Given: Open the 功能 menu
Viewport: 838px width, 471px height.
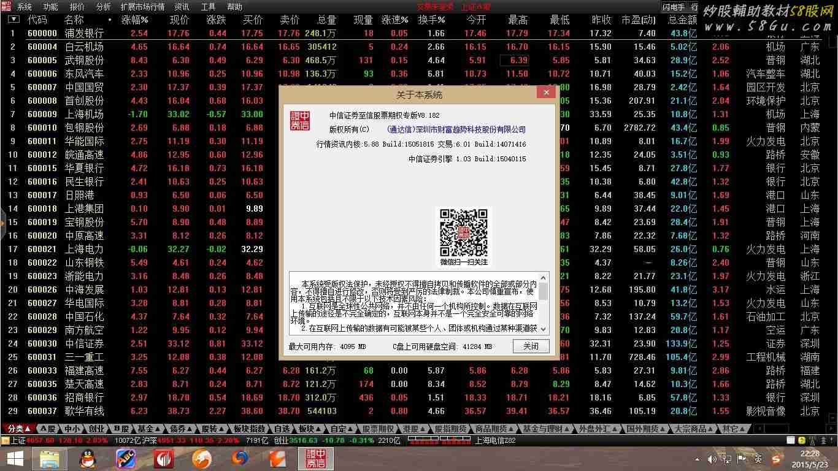Looking at the screenshot, I should 51,7.
